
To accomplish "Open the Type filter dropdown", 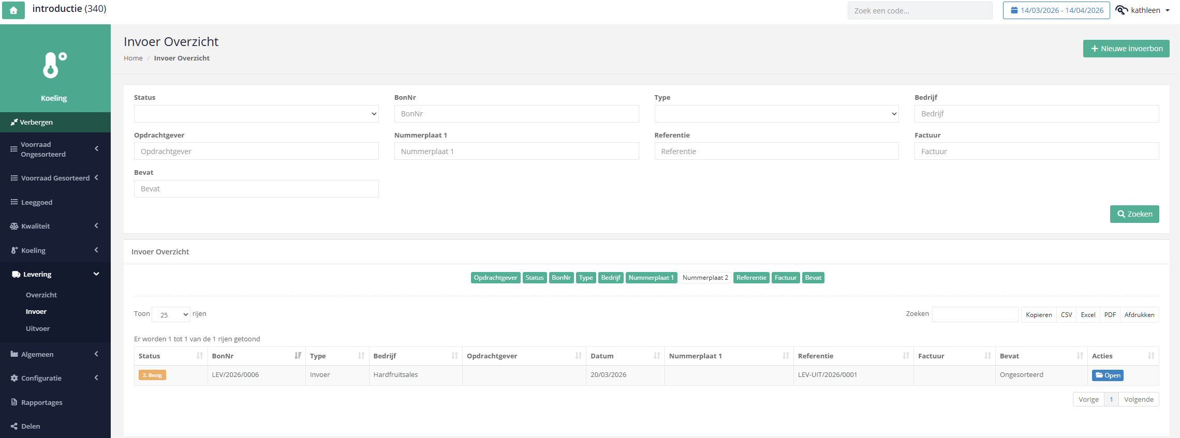I will pyautogui.click(x=776, y=114).
